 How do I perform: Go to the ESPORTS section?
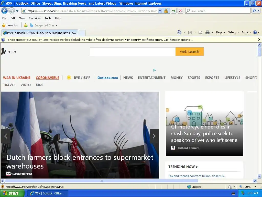[212, 78]
